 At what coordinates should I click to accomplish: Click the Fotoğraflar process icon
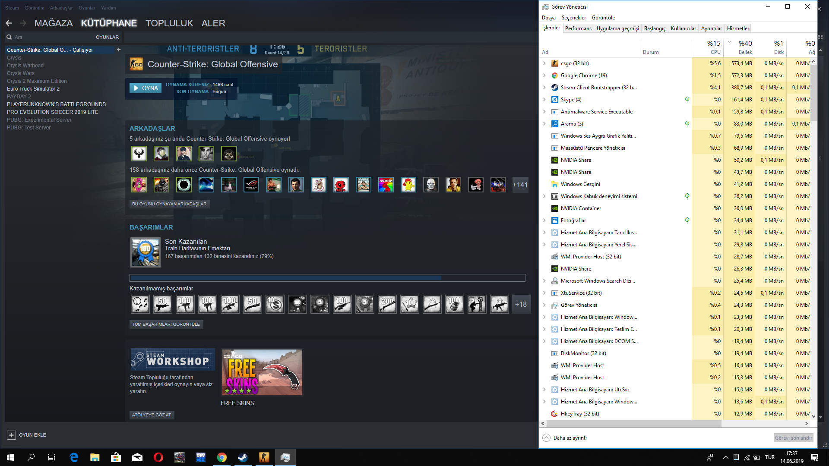[555, 220]
